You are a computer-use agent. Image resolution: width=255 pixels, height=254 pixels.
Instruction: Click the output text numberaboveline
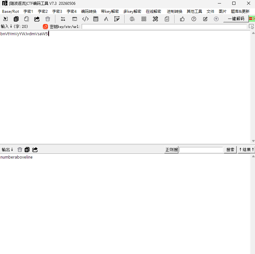point(16,157)
